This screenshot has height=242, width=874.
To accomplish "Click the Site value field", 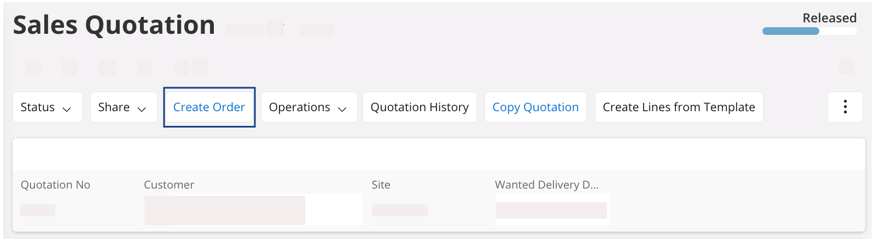I will coord(400,210).
